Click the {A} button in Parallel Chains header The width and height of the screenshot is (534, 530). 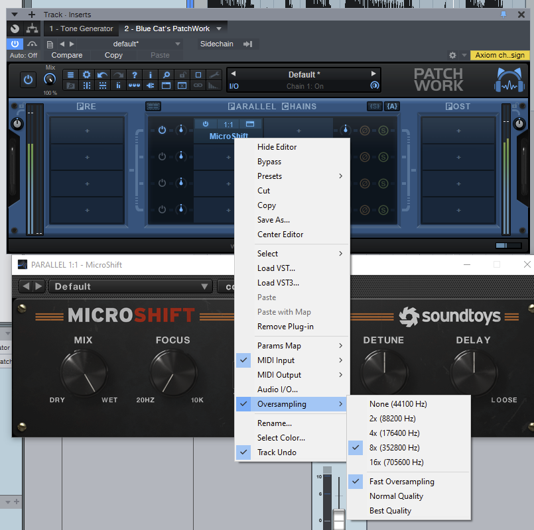tap(392, 107)
